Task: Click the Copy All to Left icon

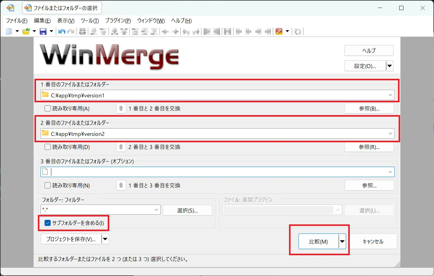Action: click(217, 31)
